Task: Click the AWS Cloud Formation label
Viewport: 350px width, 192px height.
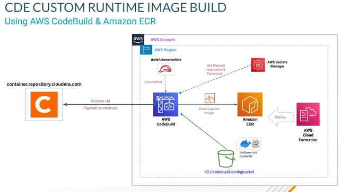Action: click(308, 135)
